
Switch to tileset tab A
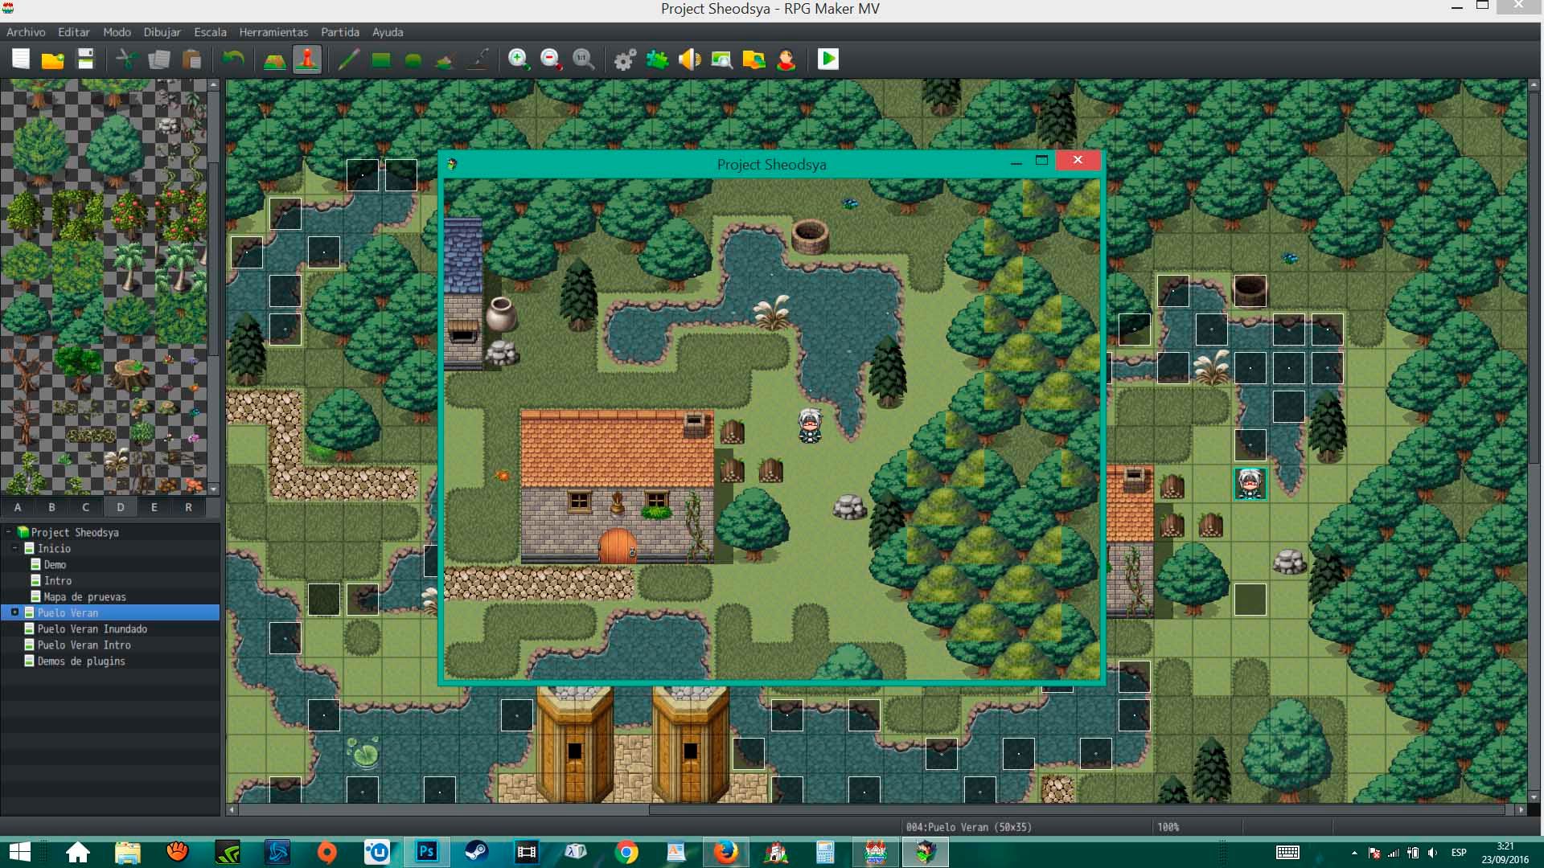[x=18, y=507]
